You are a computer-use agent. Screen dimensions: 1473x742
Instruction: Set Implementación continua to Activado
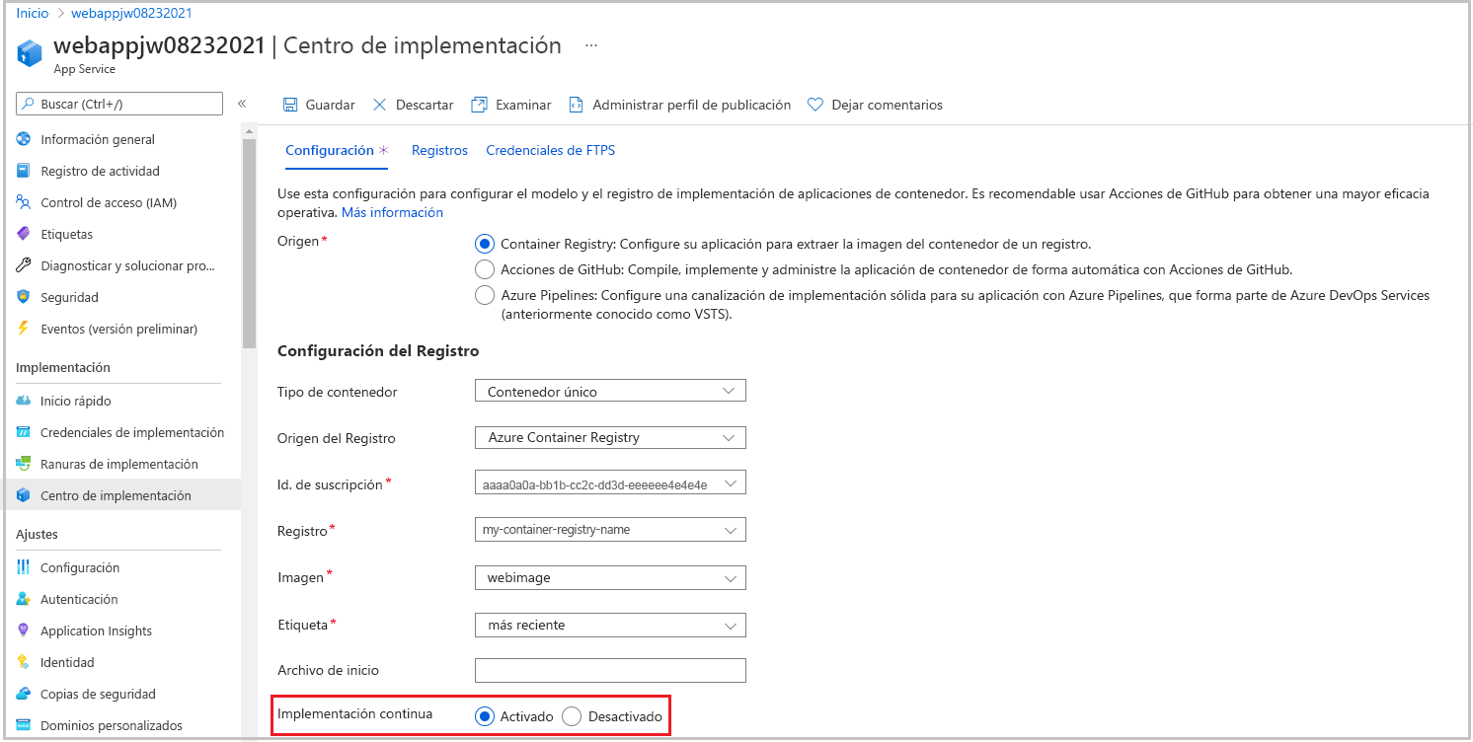(x=484, y=716)
